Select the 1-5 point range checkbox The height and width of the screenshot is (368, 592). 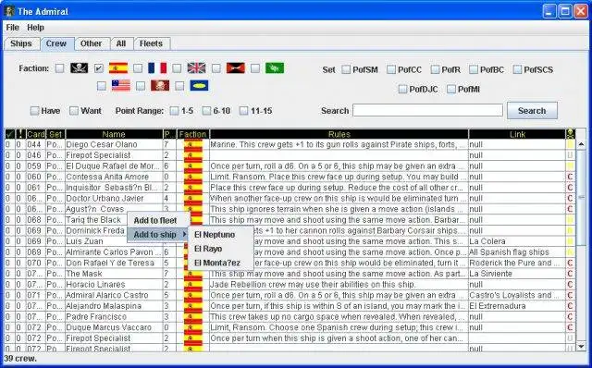pyautogui.click(x=174, y=111)
